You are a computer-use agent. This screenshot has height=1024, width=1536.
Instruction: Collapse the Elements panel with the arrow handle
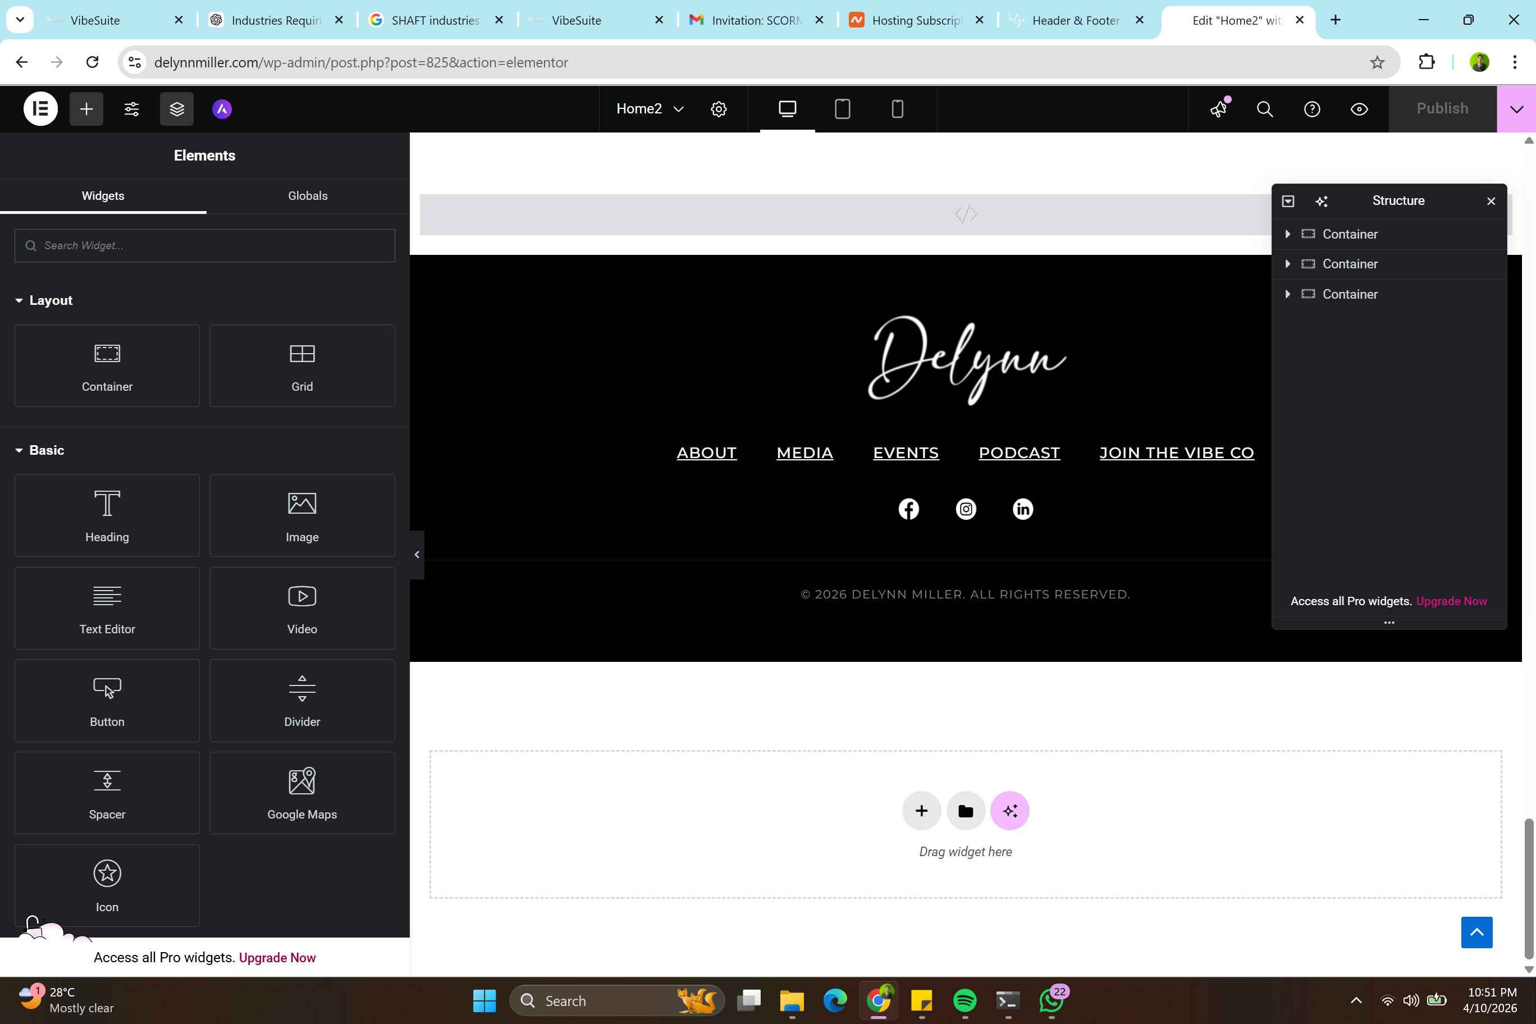[417, 555]
